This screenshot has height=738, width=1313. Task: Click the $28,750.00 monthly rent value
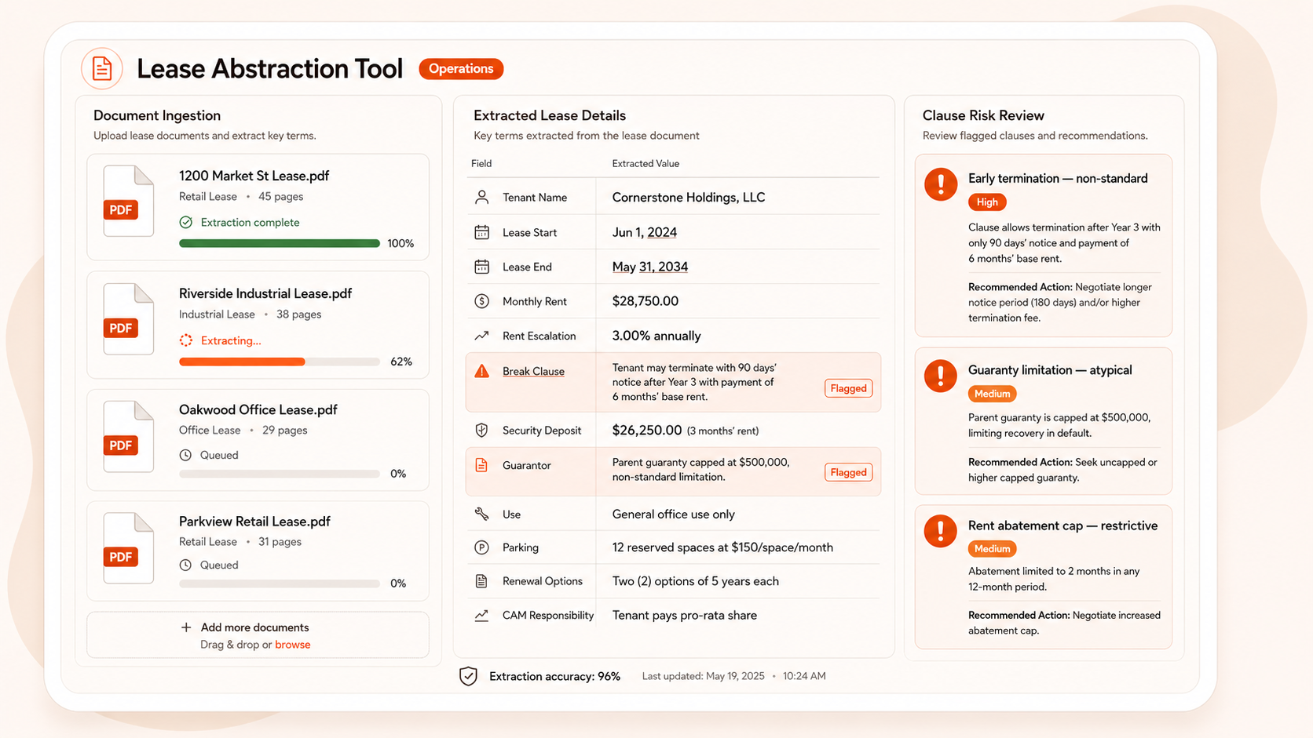pos(646,301)
